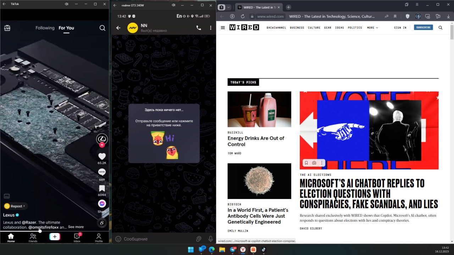Toggle the WIRED page bookmark in address bar

(x=395, y=16)
